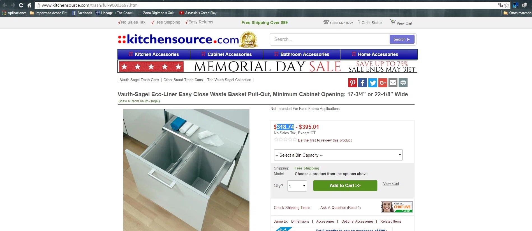Click the waste basket product image
Screen dimensions: 532x231
click(186, 170)
